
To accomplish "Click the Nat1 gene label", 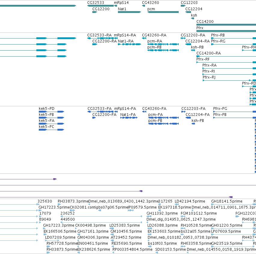I will [122, 9].
